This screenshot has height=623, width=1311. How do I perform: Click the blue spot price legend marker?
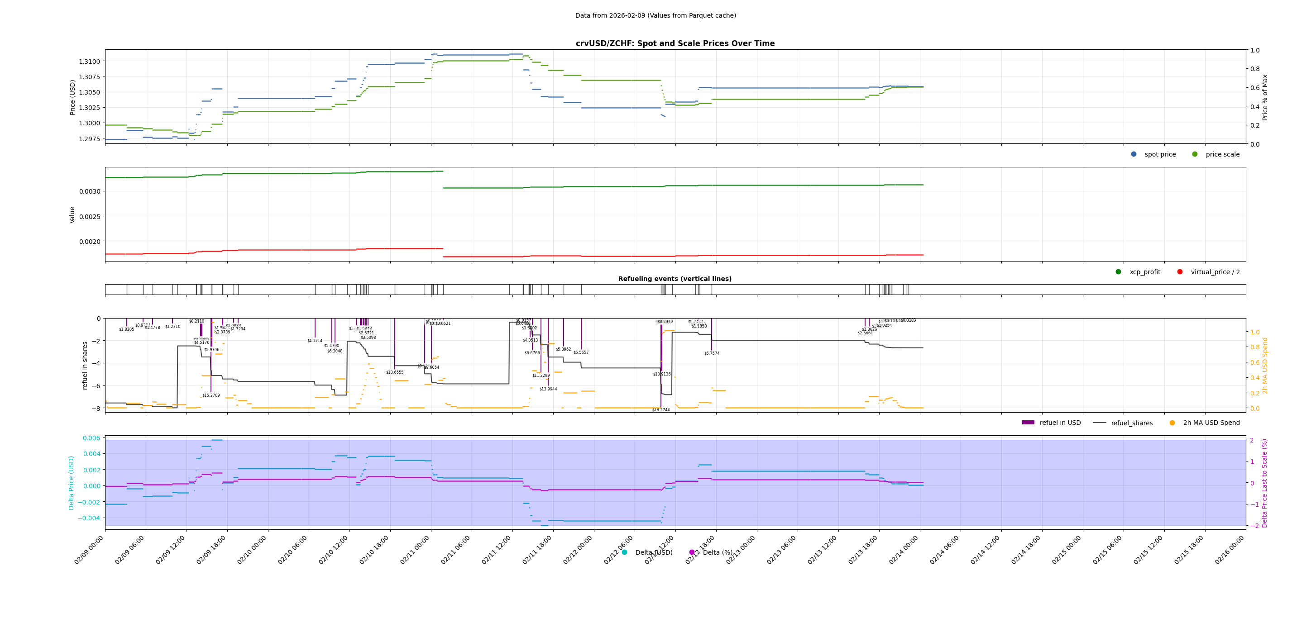click(1134, 154)
